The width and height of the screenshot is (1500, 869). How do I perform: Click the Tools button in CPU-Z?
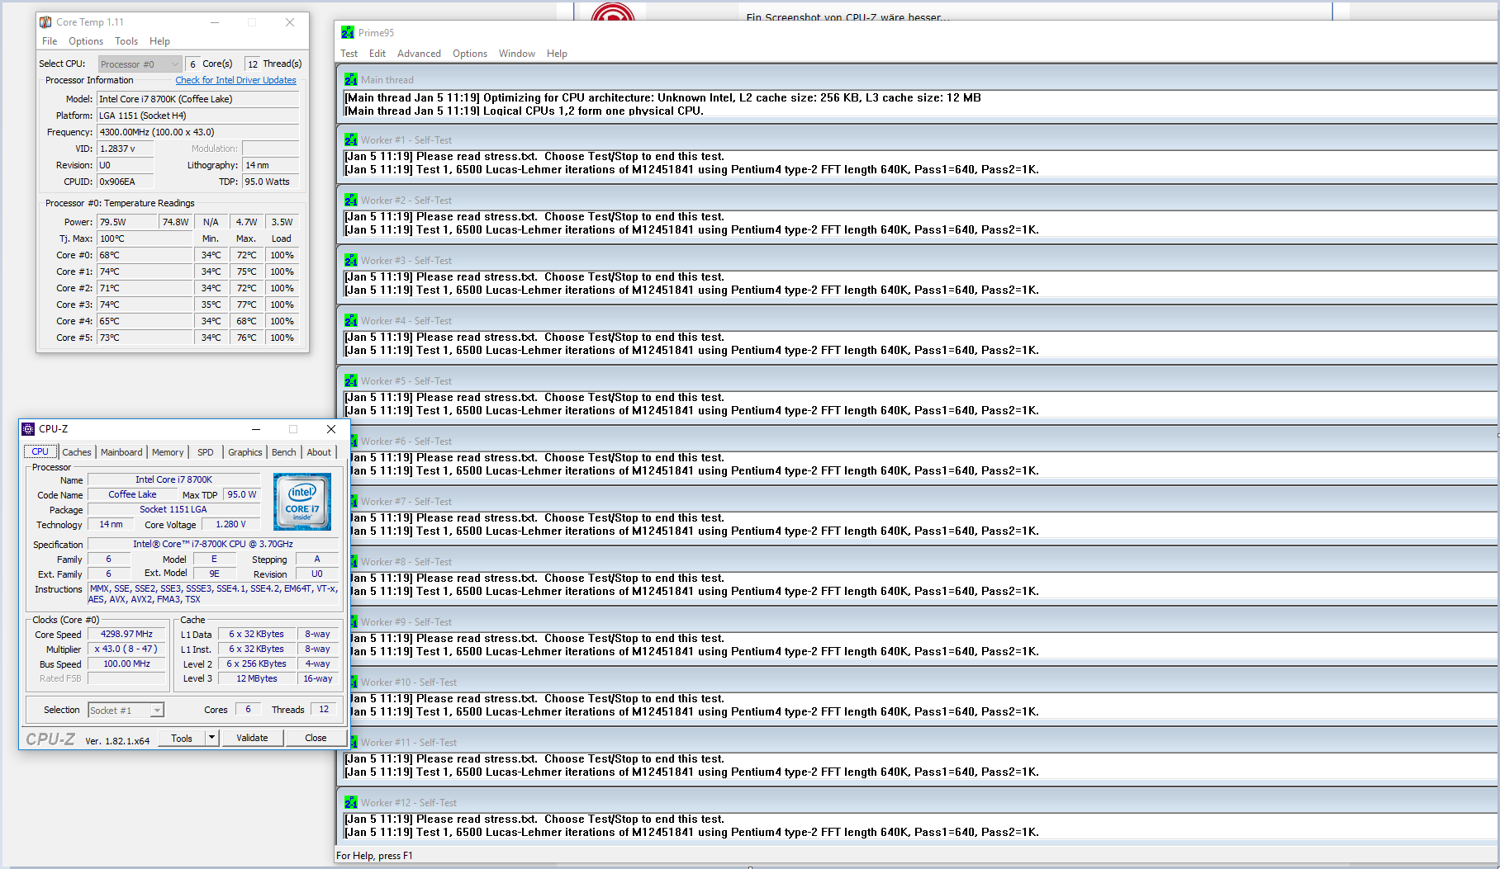point(182,738)
